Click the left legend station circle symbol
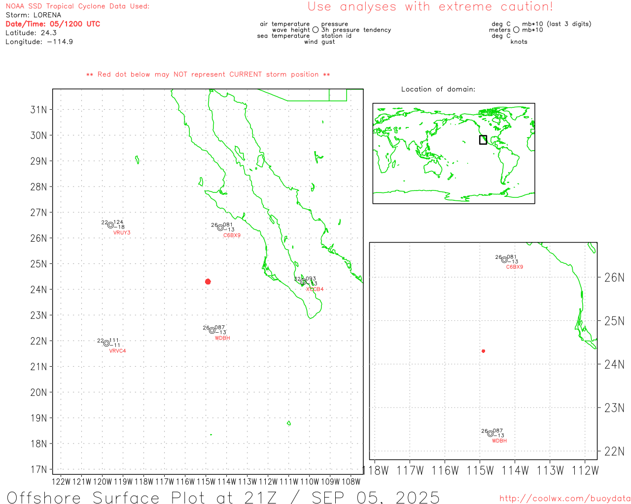 click(x=315, y=30)
